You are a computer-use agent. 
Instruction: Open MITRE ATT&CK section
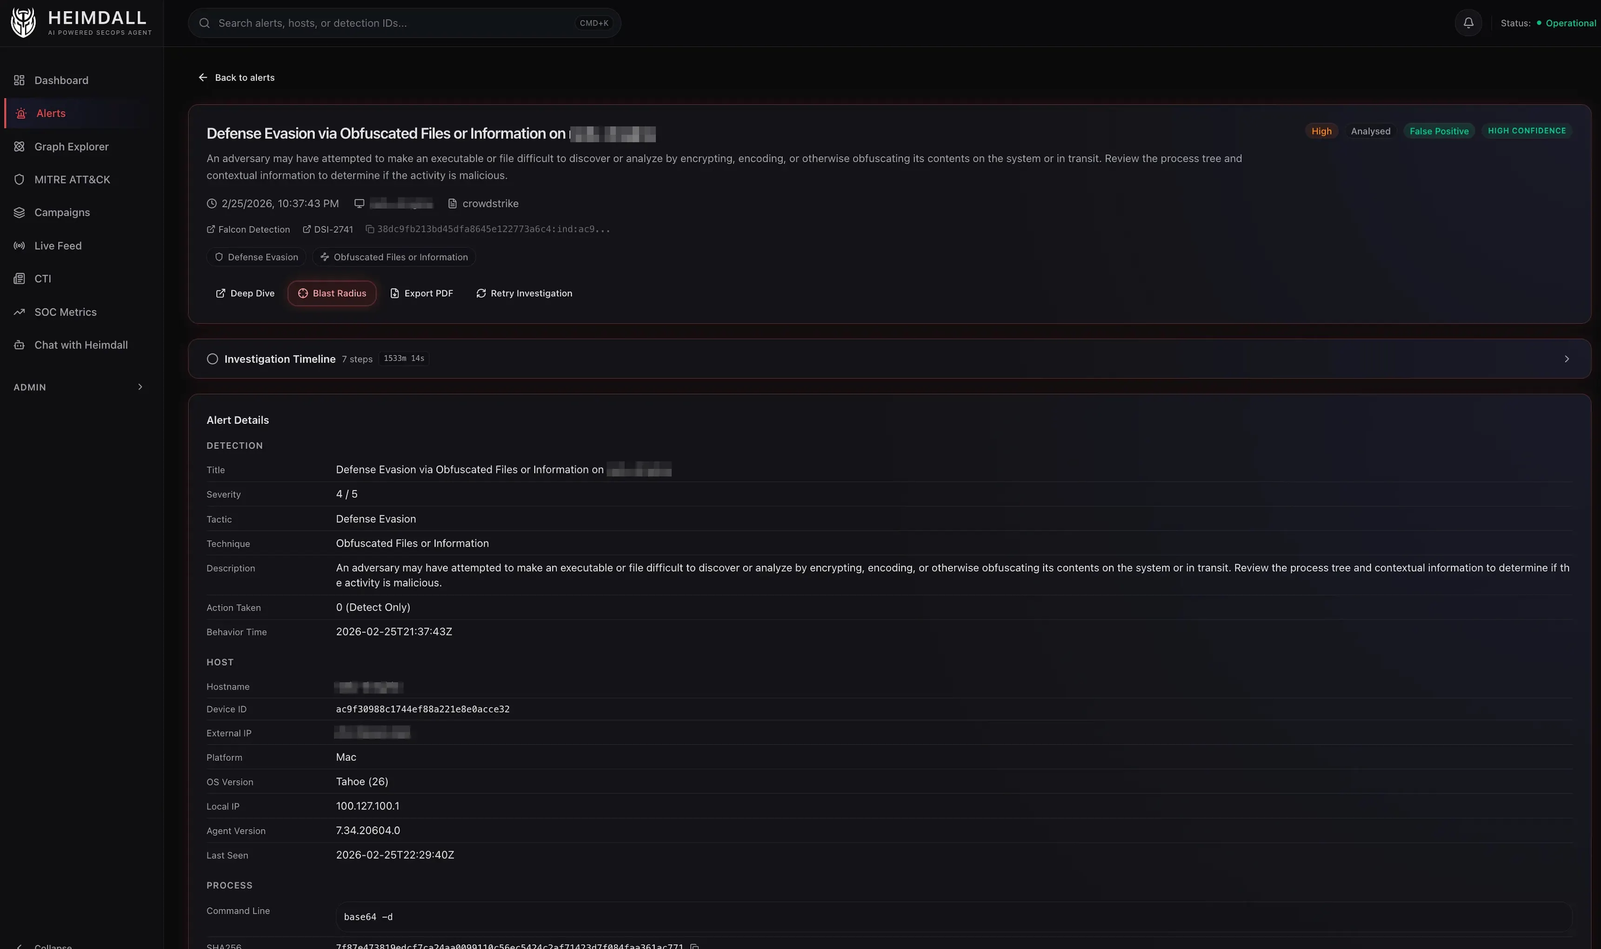(72, 180)
